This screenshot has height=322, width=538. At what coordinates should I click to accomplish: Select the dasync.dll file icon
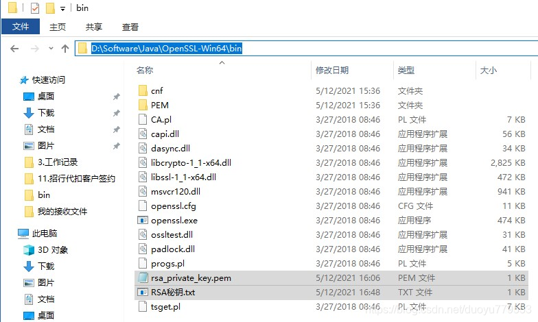coord(143,148)
